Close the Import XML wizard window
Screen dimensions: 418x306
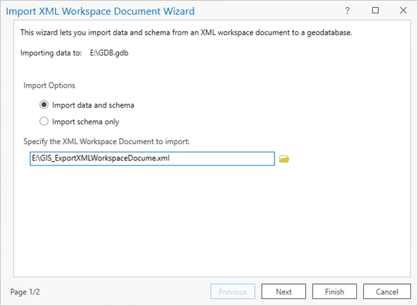[x=403, y=11]
